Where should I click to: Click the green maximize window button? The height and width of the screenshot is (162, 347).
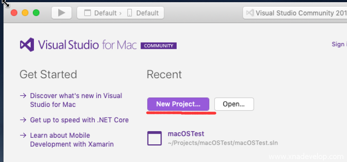(36, 13)
